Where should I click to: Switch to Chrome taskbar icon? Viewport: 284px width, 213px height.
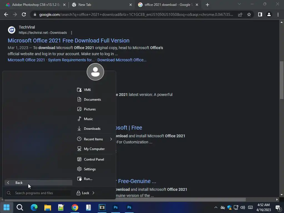tap(75, 207)
